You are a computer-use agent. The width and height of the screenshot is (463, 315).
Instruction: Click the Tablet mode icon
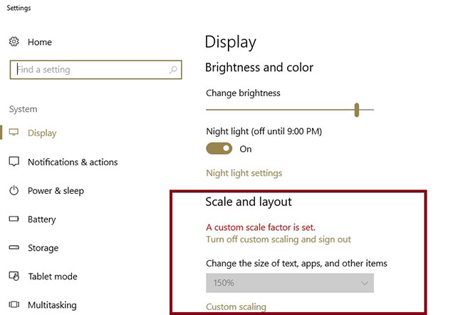coord(14,276)
